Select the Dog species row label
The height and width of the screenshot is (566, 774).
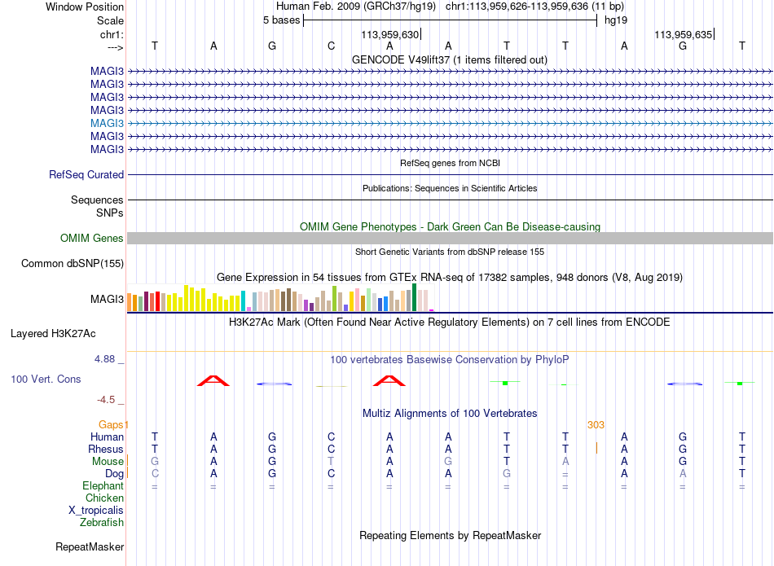click(x=115, y=474)
